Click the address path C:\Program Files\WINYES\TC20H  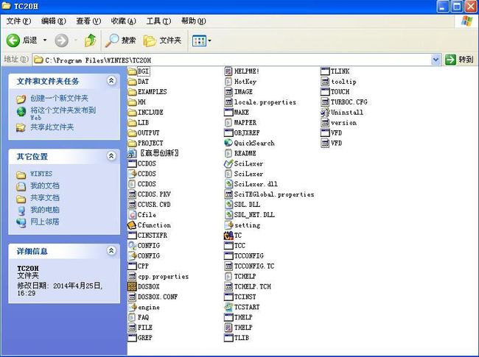coord(98,60)
